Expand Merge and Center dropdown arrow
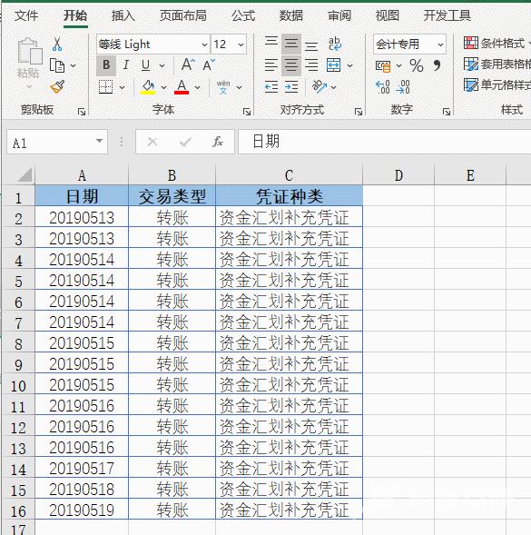The width and height of the screenshot is (531, 535). [x=350, y=65]
